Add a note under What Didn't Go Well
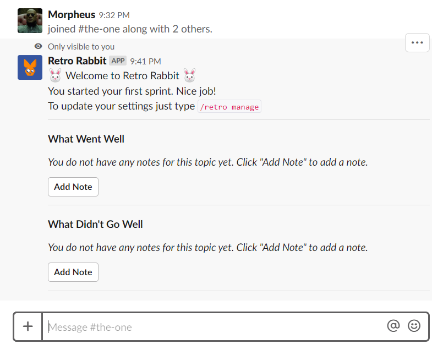This screenshot has width=432, height=344. click(73, 272)
